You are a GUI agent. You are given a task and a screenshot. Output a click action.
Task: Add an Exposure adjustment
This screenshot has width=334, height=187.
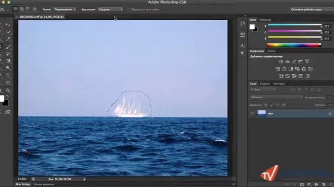pyautogui.click(x=301, y=61)
